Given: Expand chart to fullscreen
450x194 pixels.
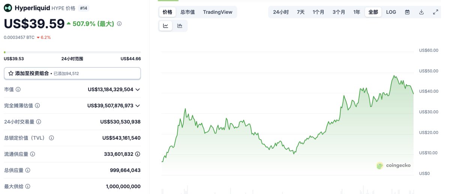Looking at the screenshot, I should click(436, 12).
